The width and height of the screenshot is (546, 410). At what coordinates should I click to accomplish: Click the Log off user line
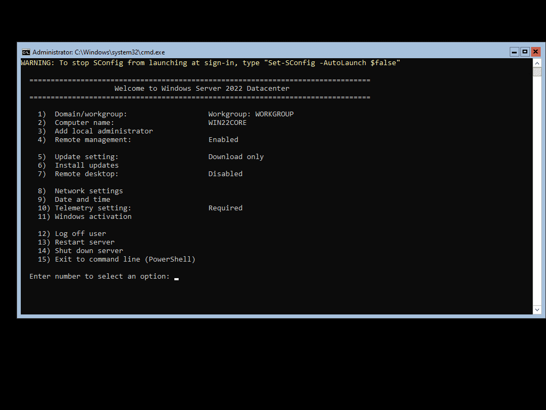point(80,233)
